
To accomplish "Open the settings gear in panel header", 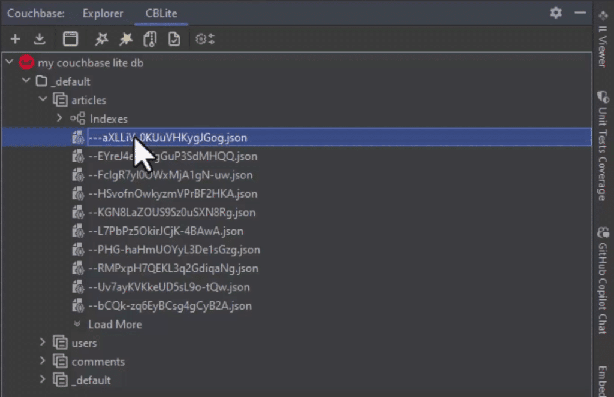I will click(556, 13).
